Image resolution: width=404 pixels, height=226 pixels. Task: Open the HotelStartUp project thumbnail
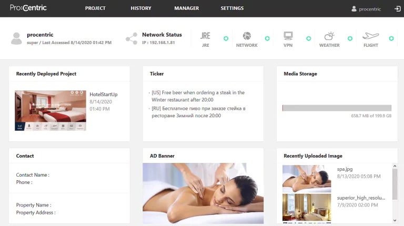(50, 110)
